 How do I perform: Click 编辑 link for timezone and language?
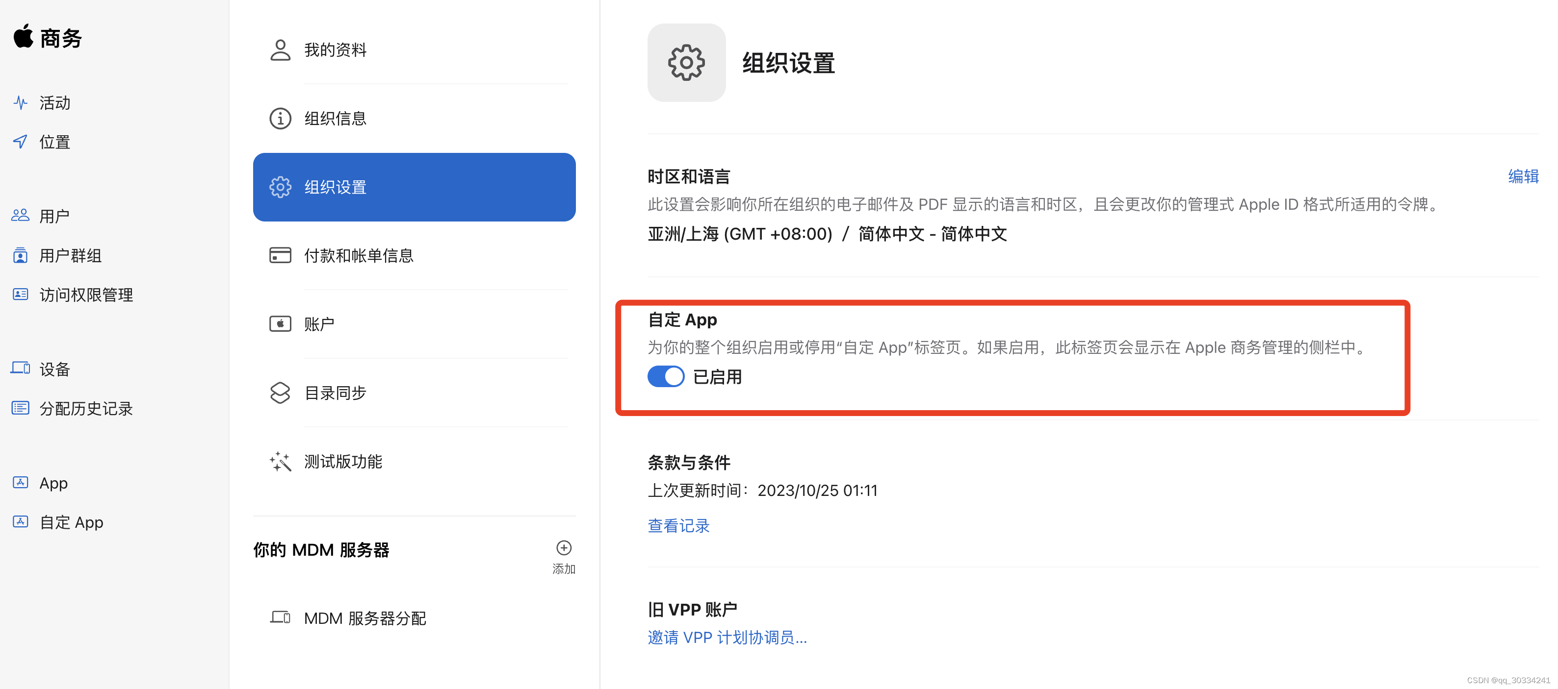click(x=1523, y=176)
